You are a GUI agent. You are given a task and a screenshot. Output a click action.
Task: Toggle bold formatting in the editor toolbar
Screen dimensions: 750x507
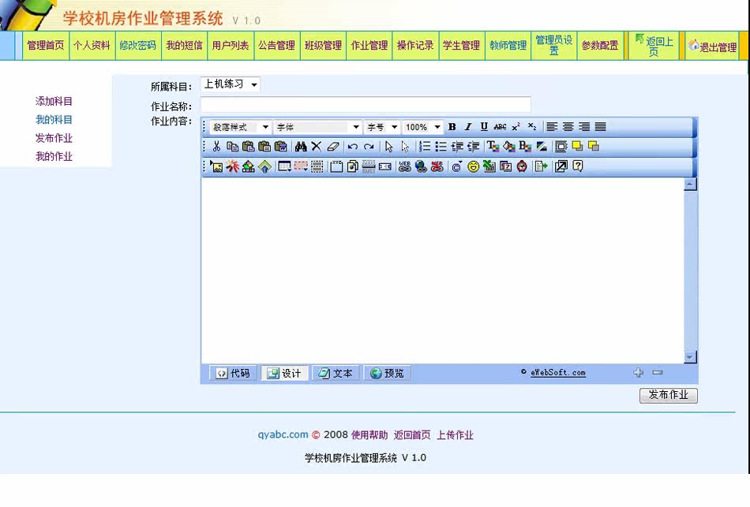point(452,127)
